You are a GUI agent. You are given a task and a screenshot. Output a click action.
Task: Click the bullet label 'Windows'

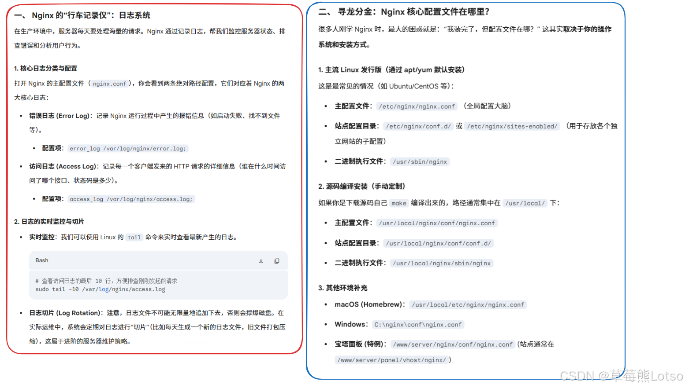pyautogui.click(x=350, y=324)
